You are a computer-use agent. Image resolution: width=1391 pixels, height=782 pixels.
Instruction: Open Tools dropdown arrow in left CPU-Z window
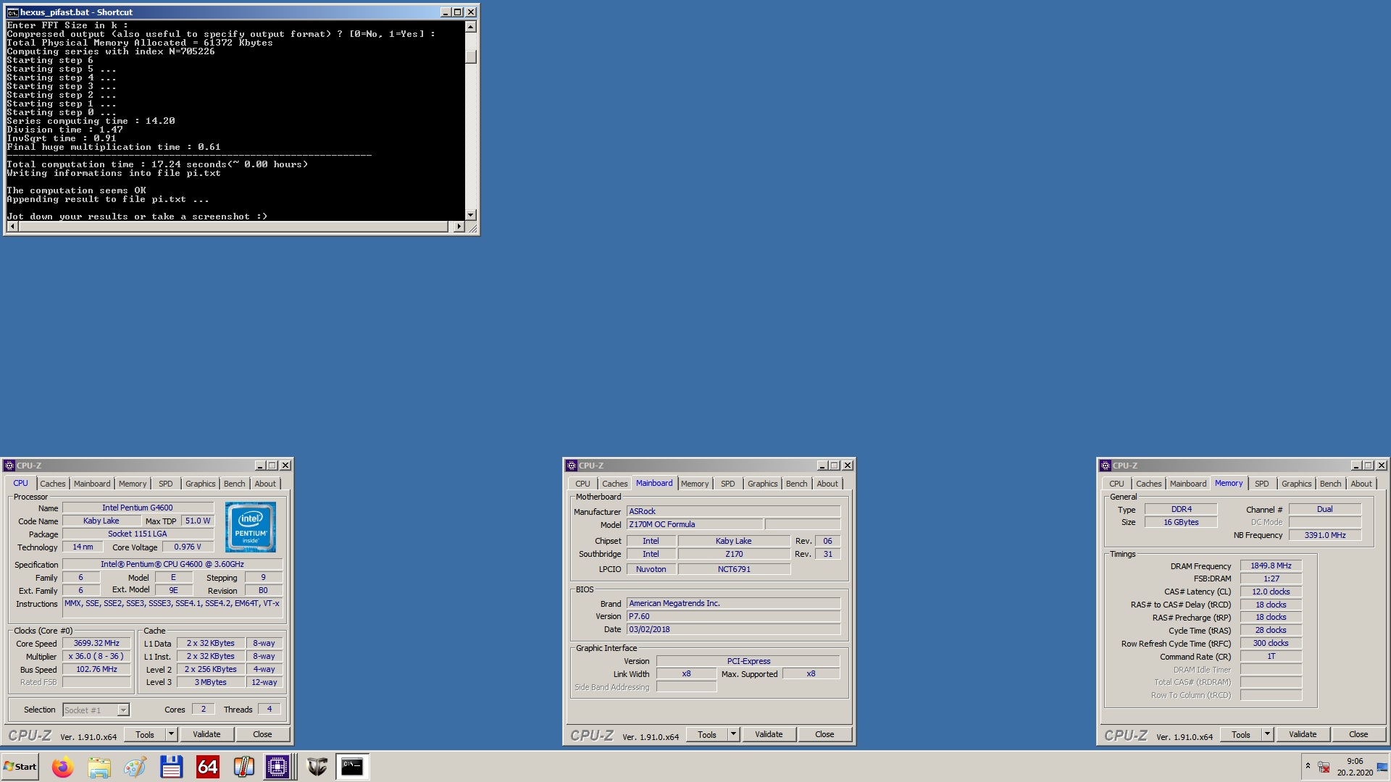point(172,734)
